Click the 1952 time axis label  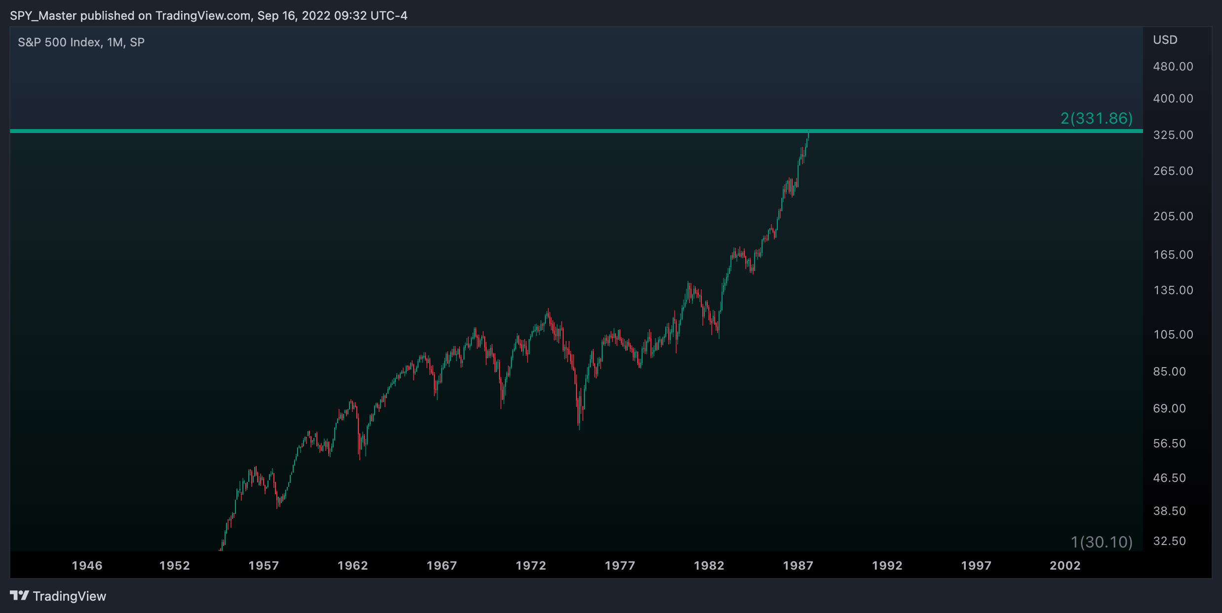(175, 566)
